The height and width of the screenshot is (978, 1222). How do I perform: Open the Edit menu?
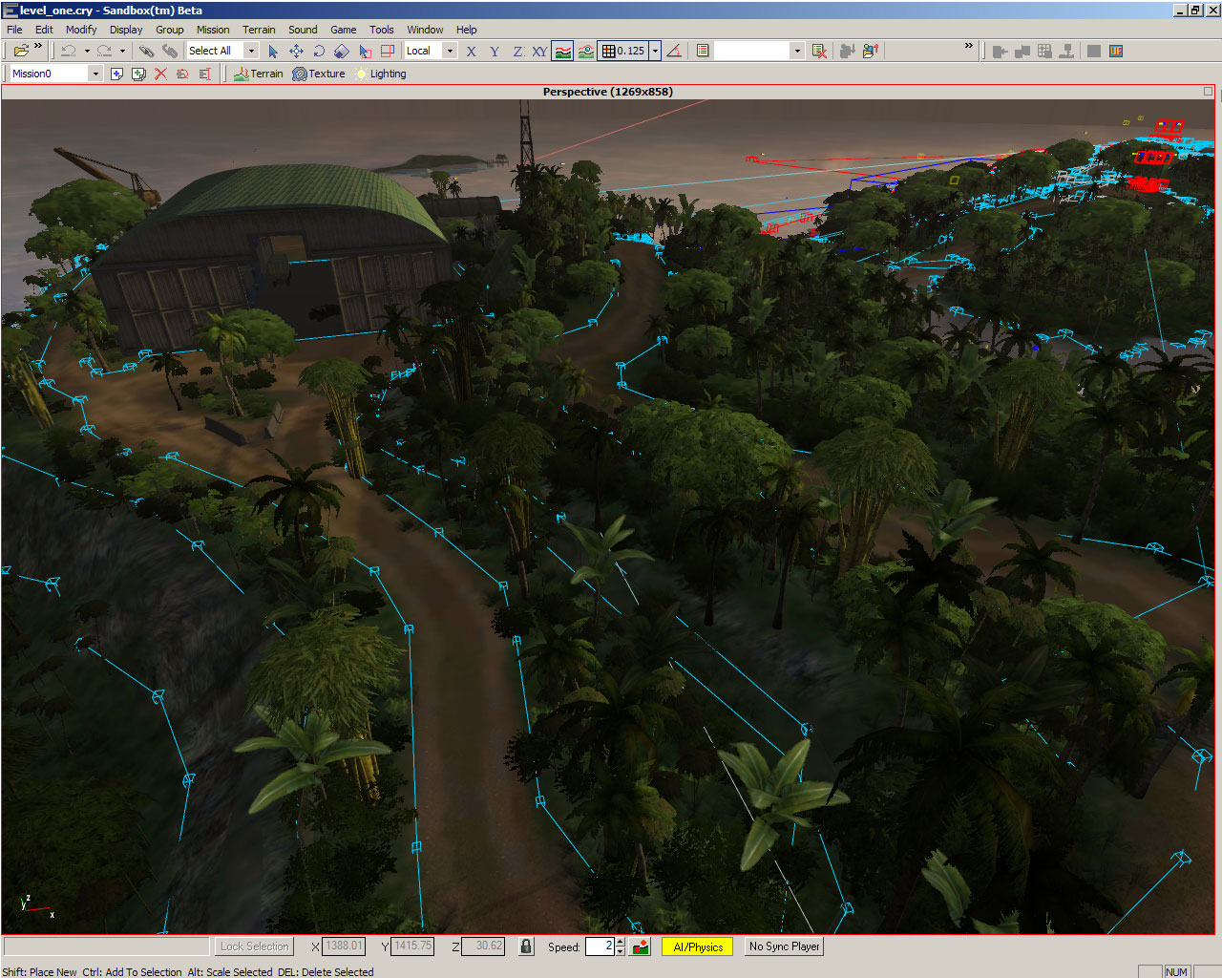pyautogui.click(x=44, y=30)
